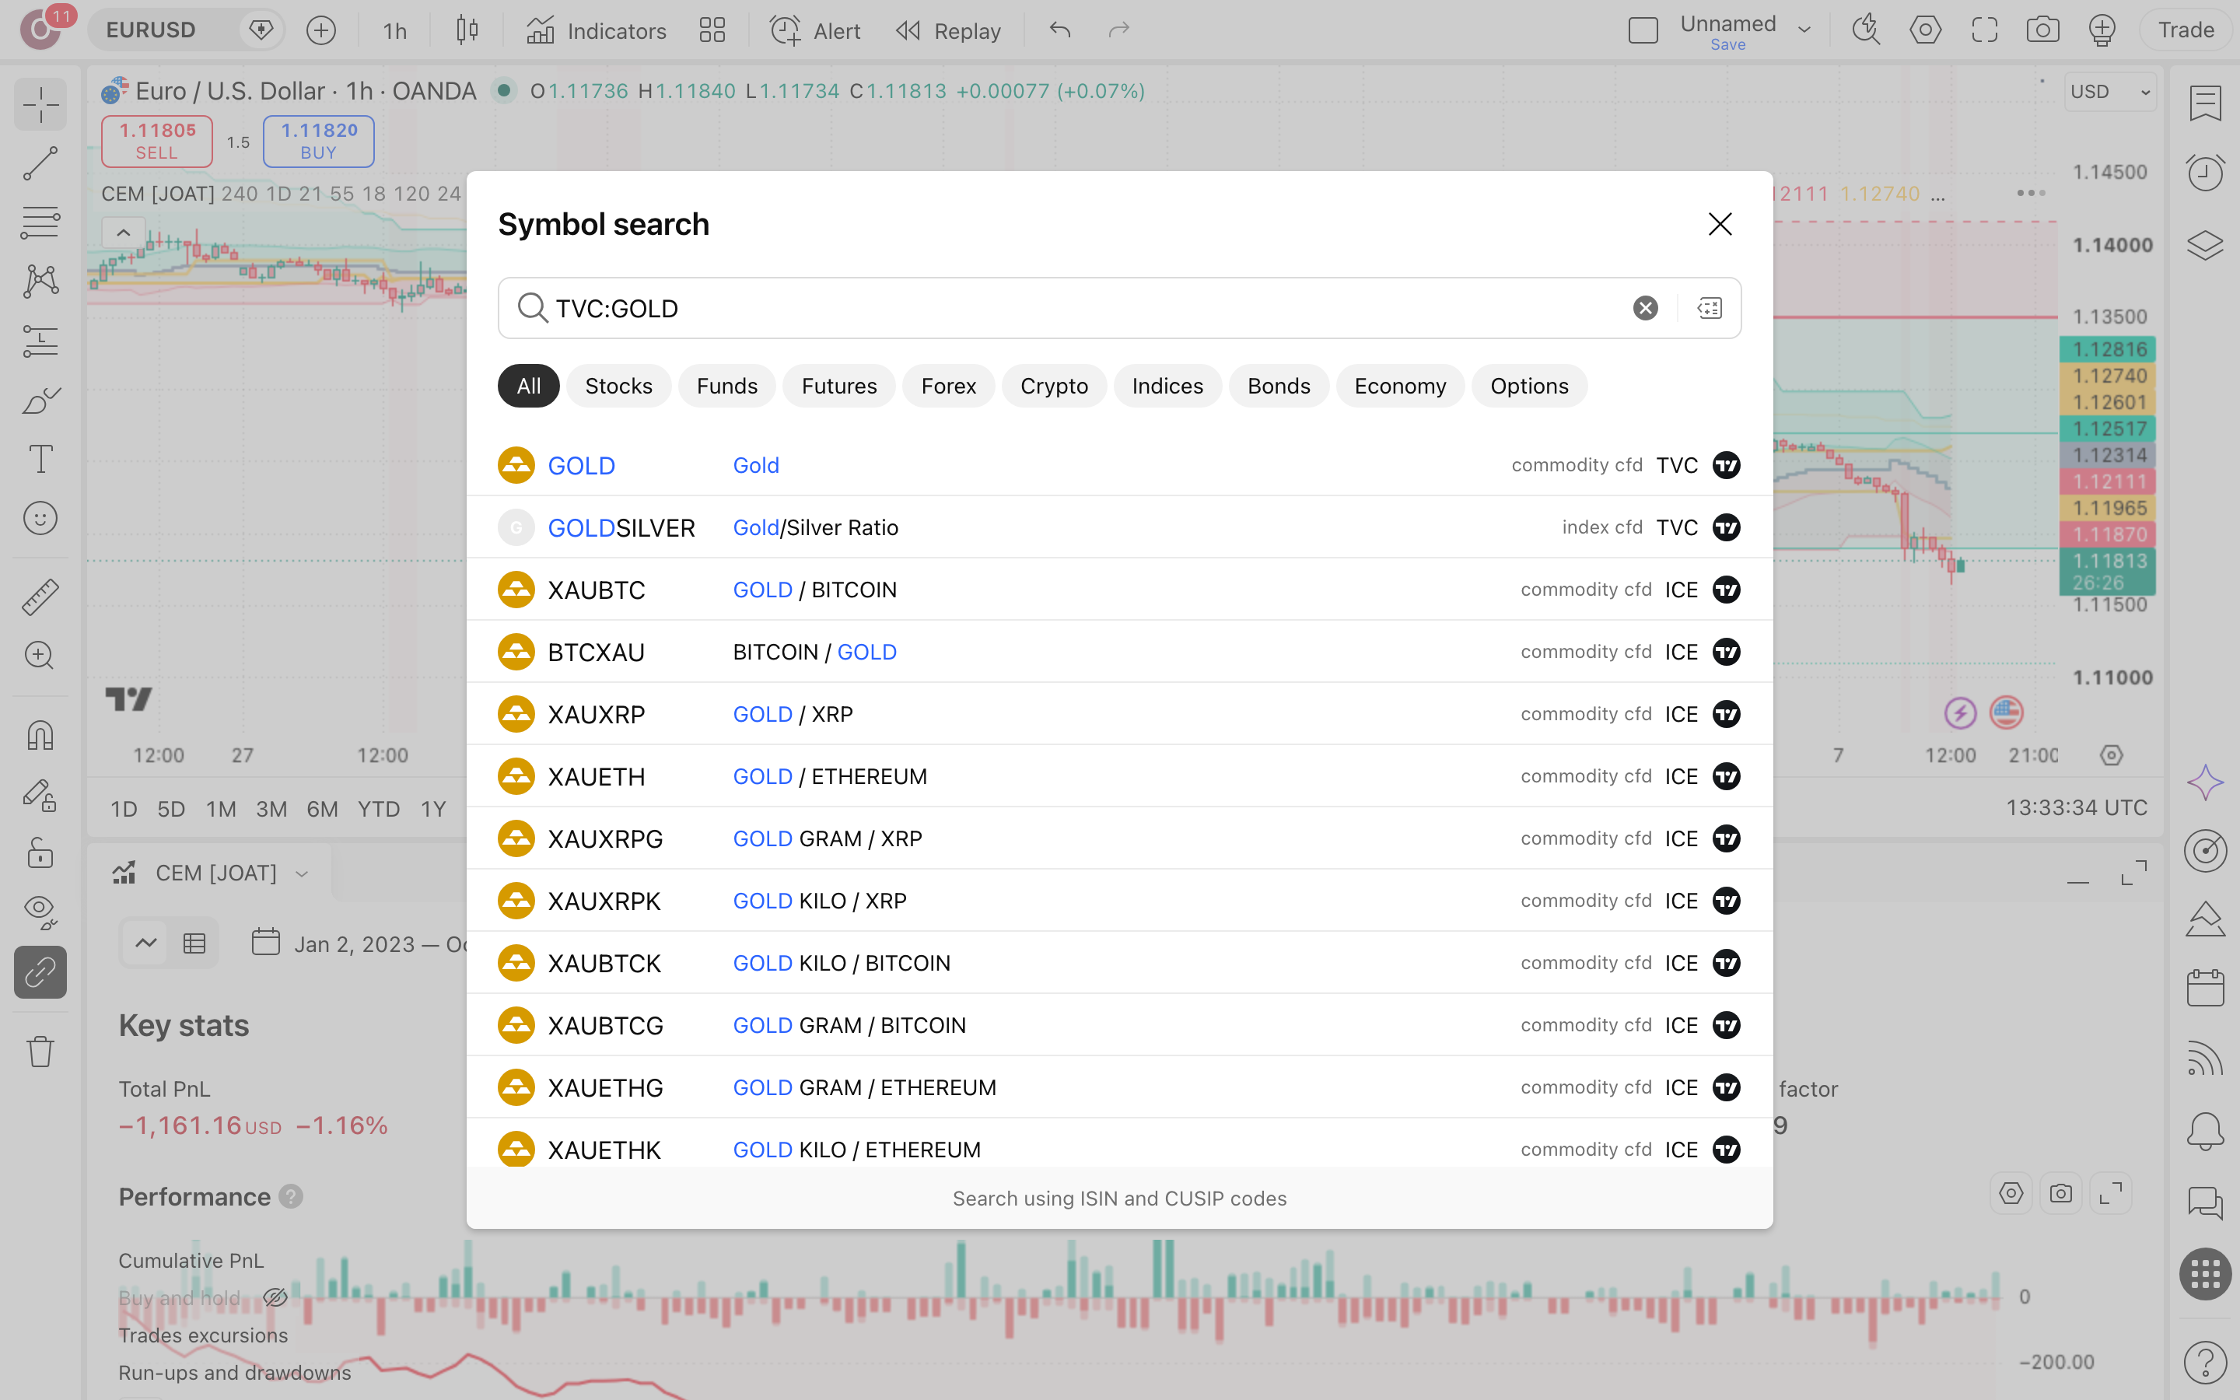Open the layout setup grid icon

(712, 30)
